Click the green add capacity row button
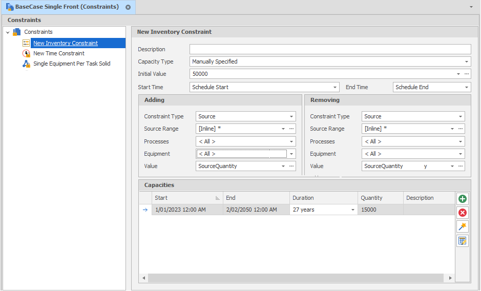 tap(463, 199)
